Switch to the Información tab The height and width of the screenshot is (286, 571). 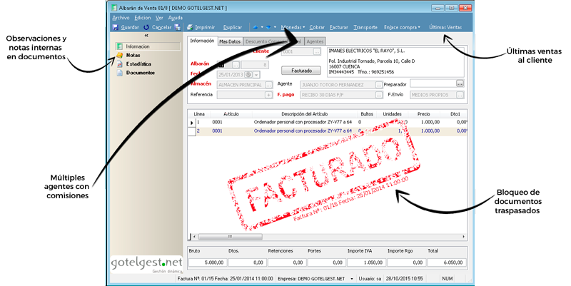(202, 41)
